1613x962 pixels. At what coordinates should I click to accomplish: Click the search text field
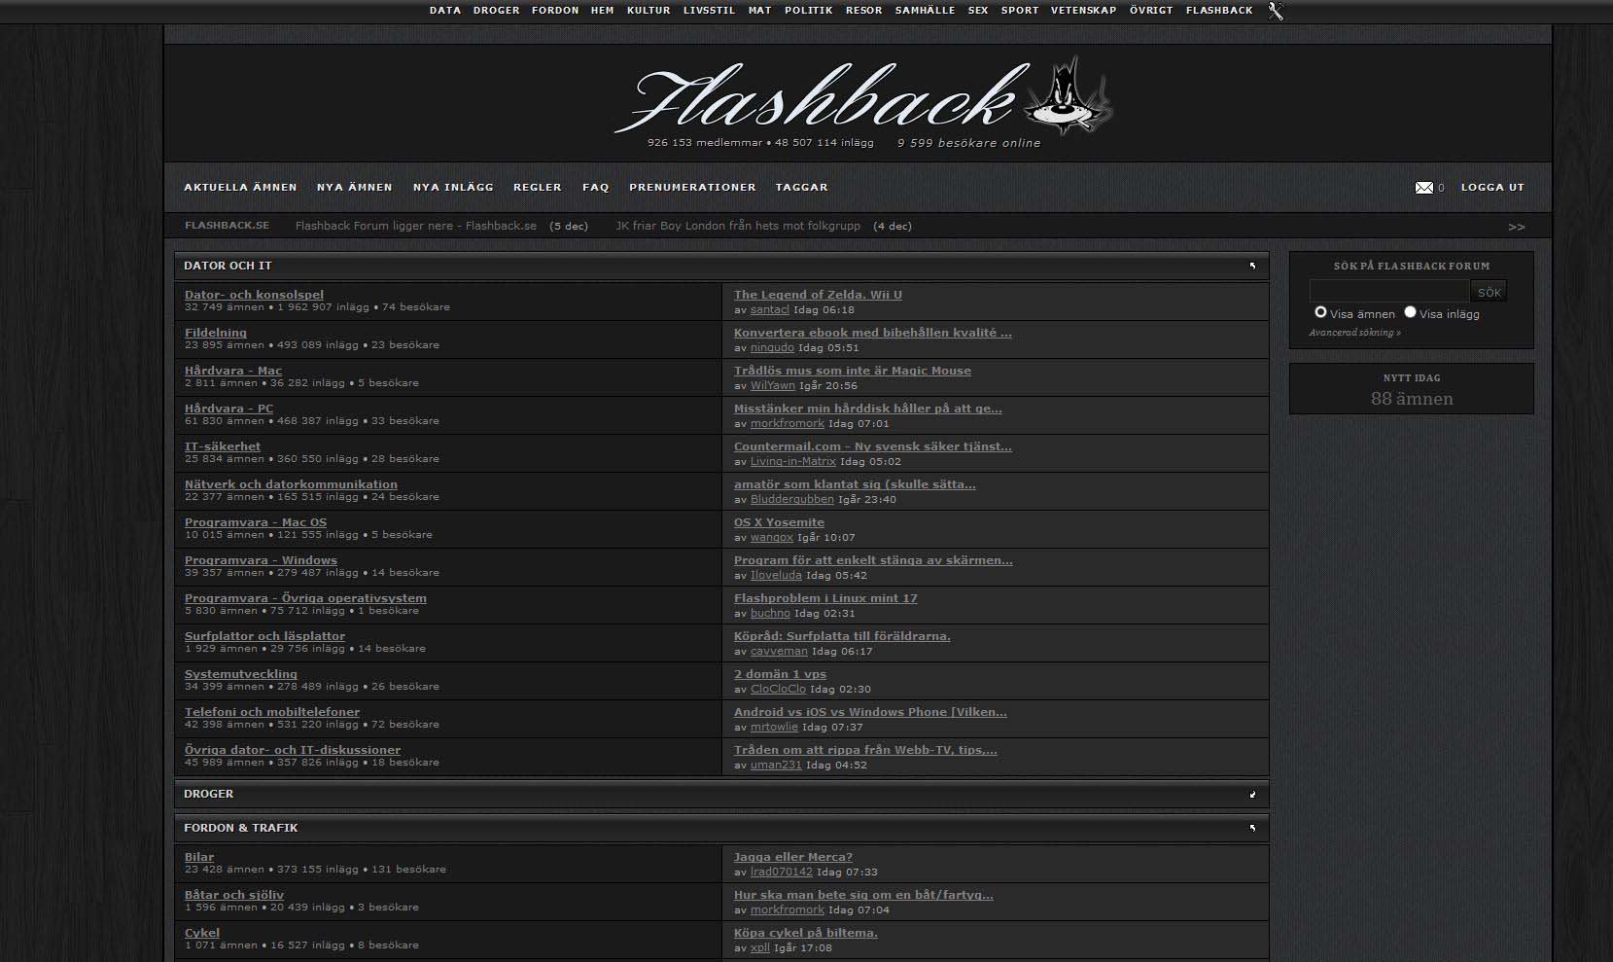(x=1389, y=291)
